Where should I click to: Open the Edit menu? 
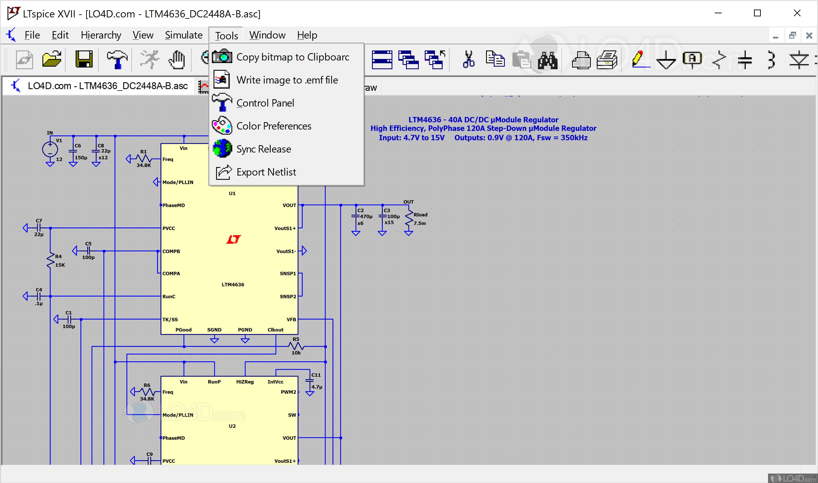[60, 35]
